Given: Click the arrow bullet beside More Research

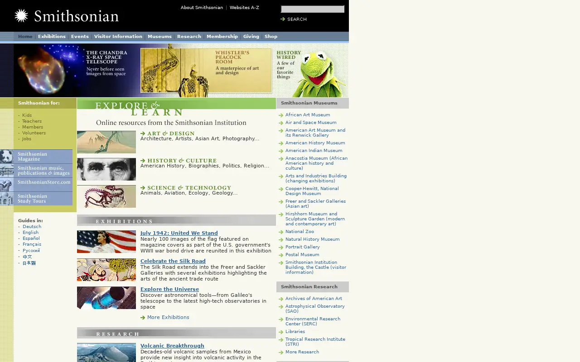Looking at the screenshot, I should coord(281,352).
